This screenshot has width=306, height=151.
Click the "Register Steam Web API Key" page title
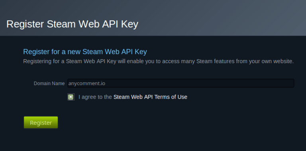[73, 24]
